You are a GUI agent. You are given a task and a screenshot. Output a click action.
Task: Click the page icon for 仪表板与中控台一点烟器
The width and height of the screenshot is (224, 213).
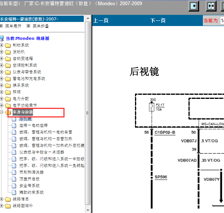point(14,152)
